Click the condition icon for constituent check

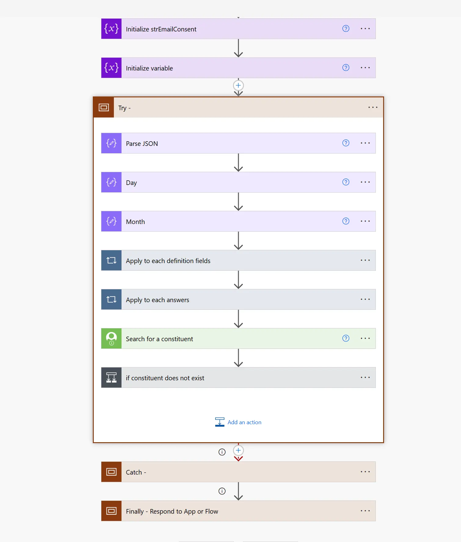tap(111, 378)
